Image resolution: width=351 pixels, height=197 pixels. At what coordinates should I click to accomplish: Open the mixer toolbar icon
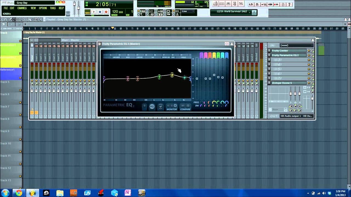pos(241,4)
